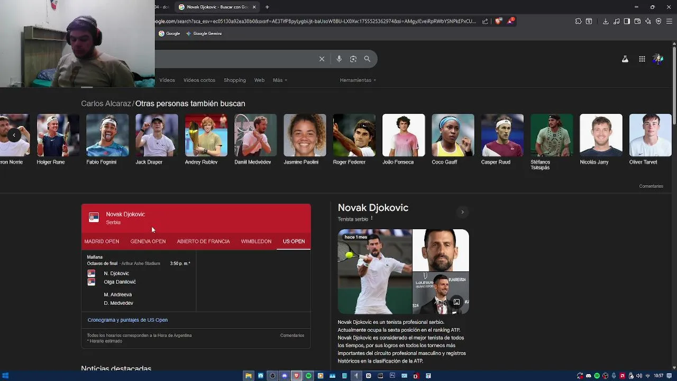The height and width of the screenshot is (381, 677).
Task: Select Andrey Rublev's card
Action: 206,140
